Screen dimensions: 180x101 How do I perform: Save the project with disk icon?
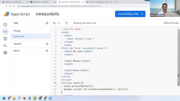click(x=67, y=23)
